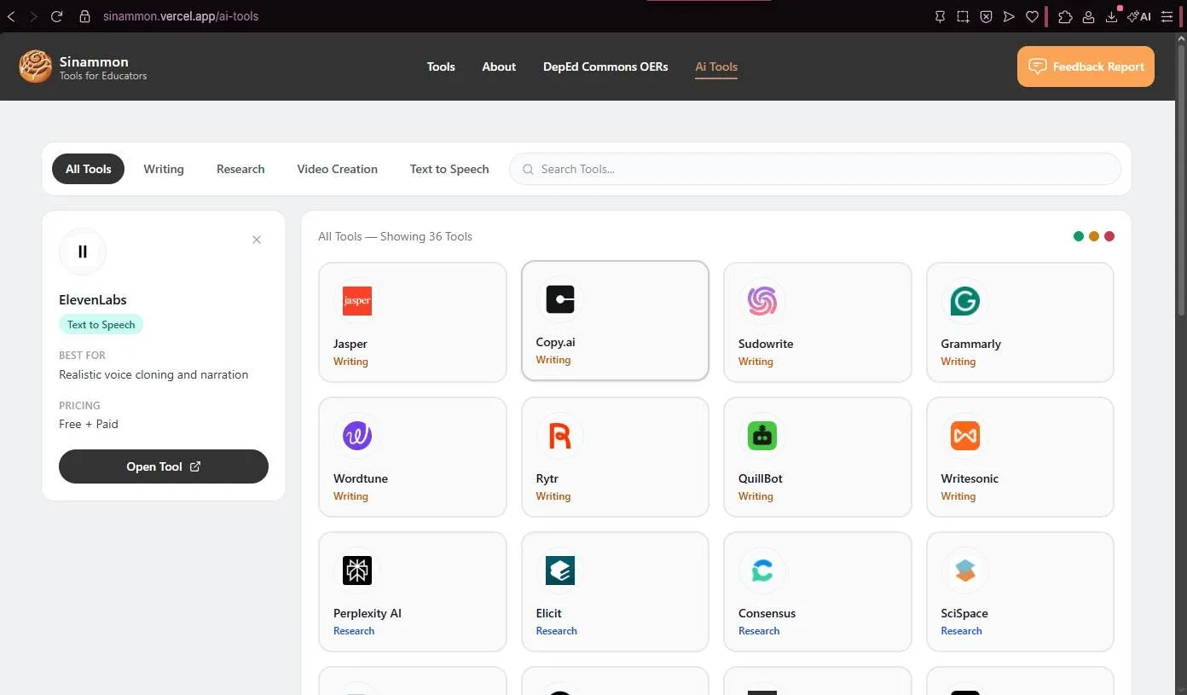Click the Perplexity AI logo
This screenshot has height=695, width=1187.
(356, 570)
